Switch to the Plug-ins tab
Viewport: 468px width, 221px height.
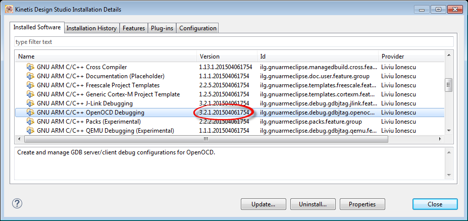click(162, 28)
